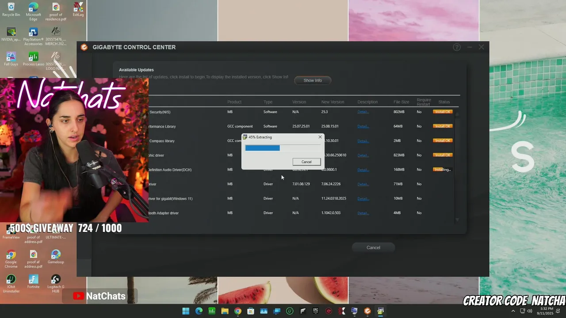Click the File Size column header
Screen dimensions: 566x318
(402, 102)
